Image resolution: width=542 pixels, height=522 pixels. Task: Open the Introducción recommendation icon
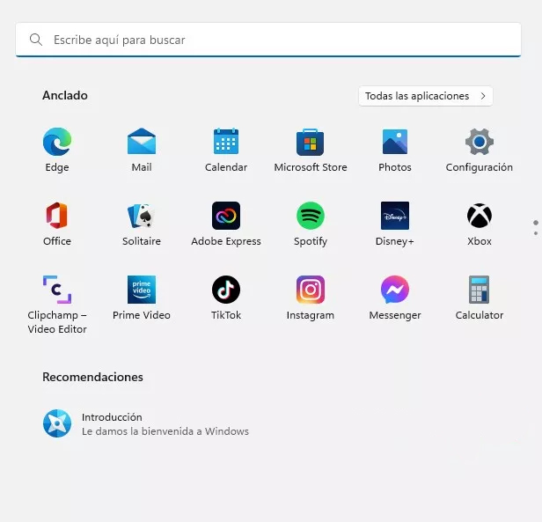coord(57,423)
